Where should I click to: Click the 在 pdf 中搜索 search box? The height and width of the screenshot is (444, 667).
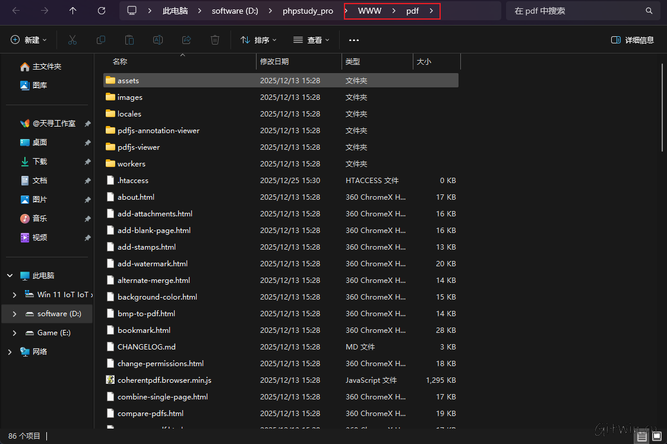point(576,11)
